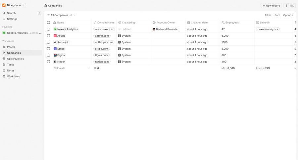Click the Workflows icon in sidebar
The image size is (298, 160).
[x=4, y=76]
